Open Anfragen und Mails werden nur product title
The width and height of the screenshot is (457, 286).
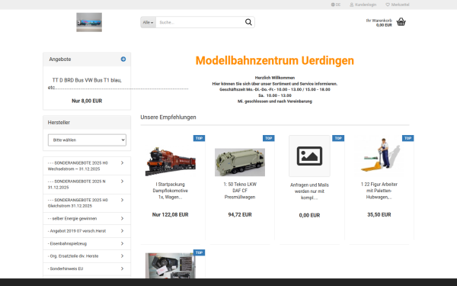pos(309,191)
